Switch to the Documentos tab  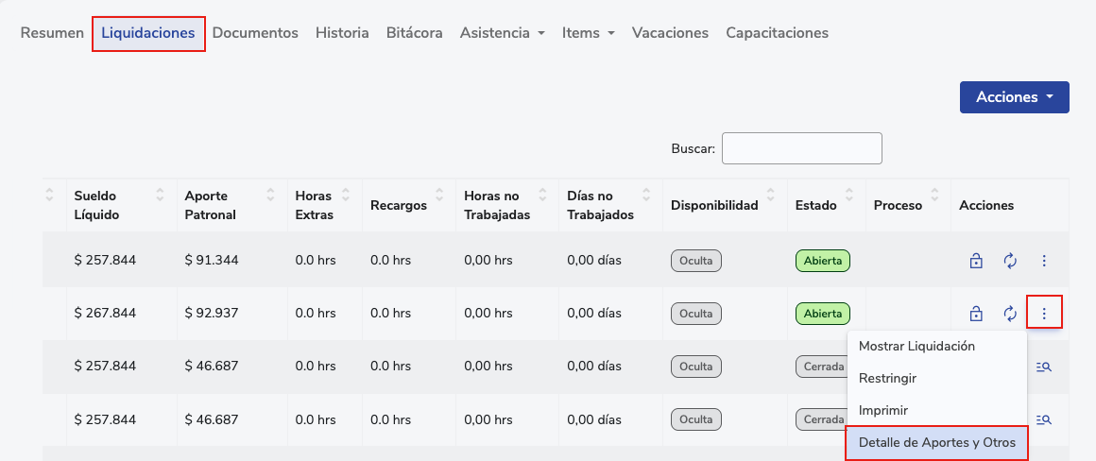[x=255, y=33]
